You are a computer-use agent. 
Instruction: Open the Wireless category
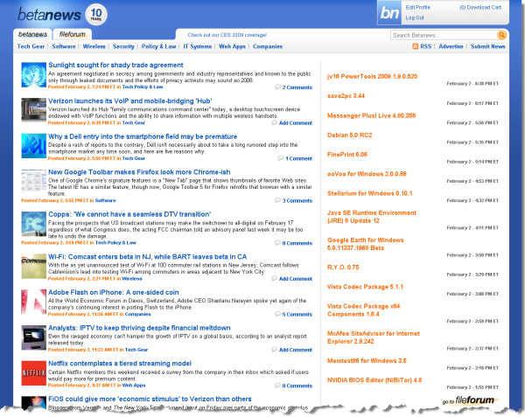point(94,46)
